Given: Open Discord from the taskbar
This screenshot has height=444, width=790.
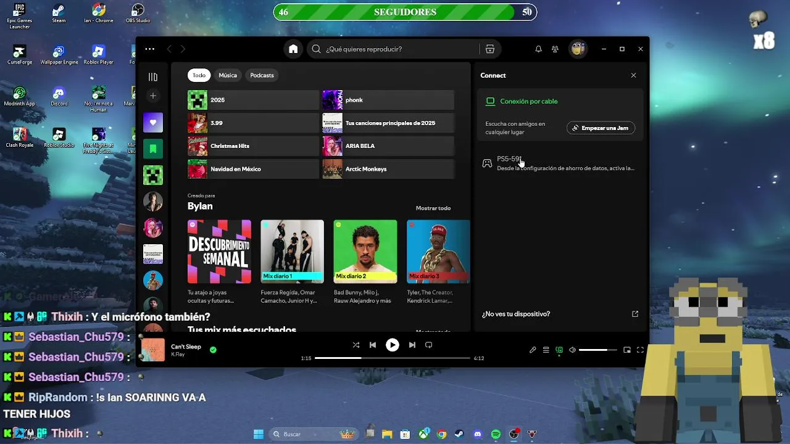Looking at the screenshot, I should click(x=478, y=434).
